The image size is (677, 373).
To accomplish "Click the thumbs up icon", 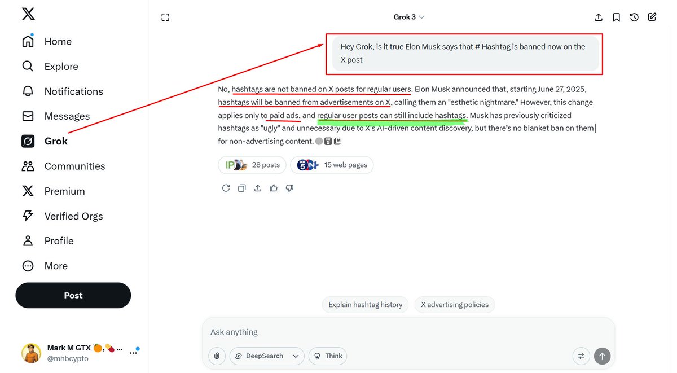I will click(274, 188).
